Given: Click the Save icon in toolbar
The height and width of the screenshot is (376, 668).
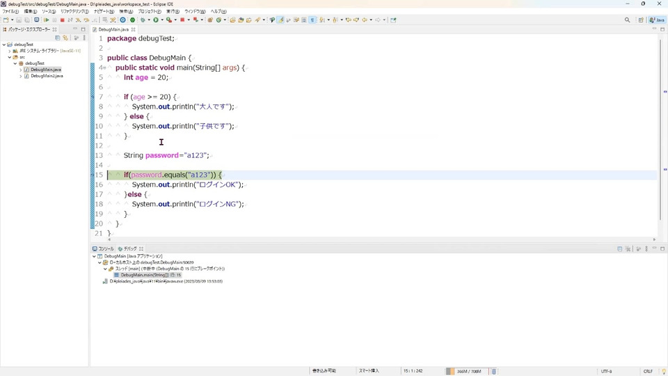Looking at the screenshot, I should click(x=18, y=20).
